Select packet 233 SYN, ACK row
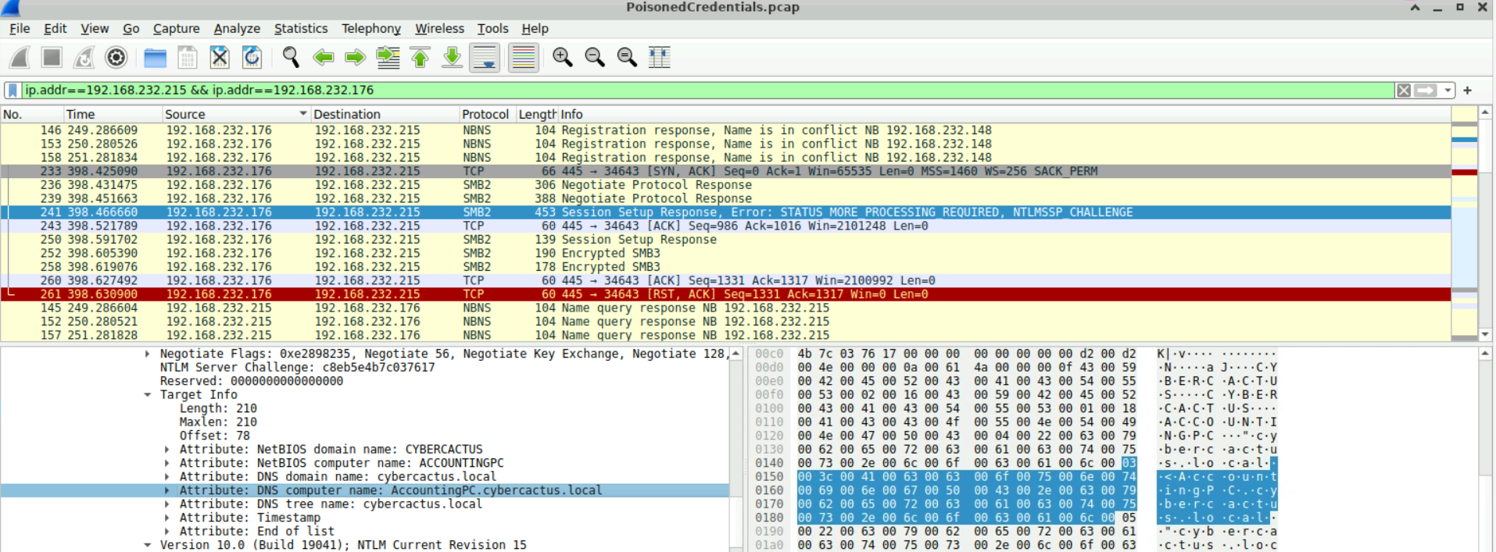Screen dimensions: 1496x552 pos(725,171)
